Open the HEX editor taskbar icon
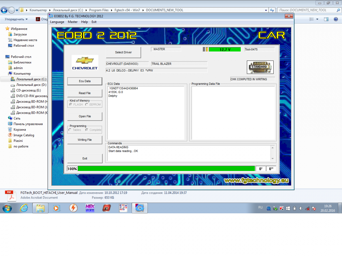 (90, 208)
